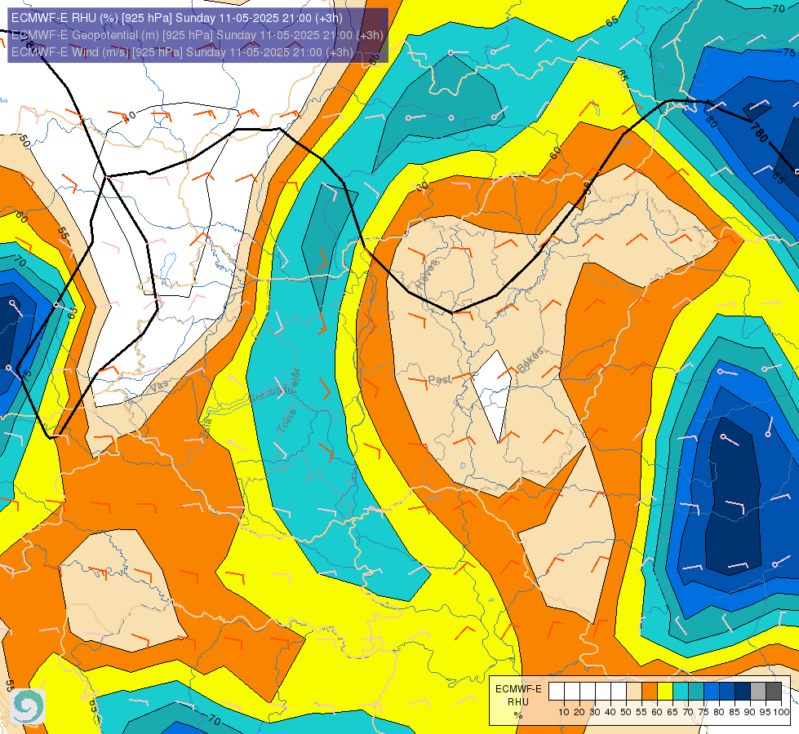The height and width of the screenshot is (734, 799).
Task: Pick the blue 75–80 legend swatch
Action: 712,692
